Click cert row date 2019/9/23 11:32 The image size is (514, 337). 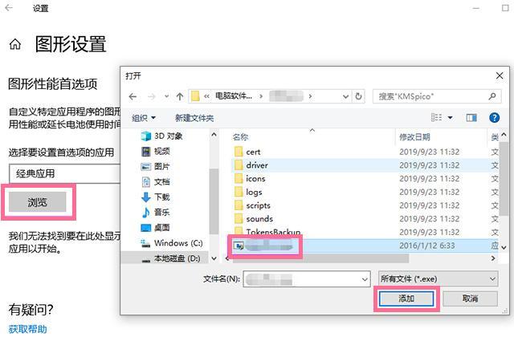click(429, 152)
